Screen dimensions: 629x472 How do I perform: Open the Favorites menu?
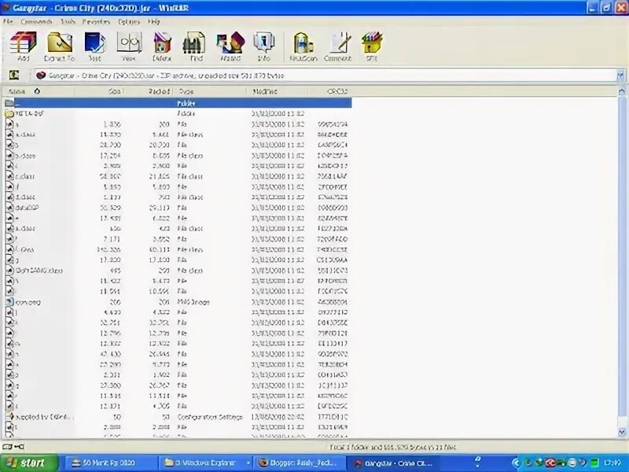point(96,21)
